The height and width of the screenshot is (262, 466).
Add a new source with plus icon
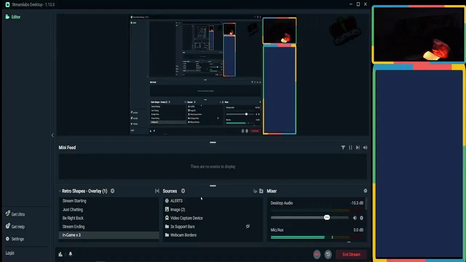[183, 191]
